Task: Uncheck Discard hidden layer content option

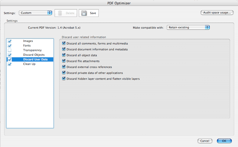Action: 64,79
